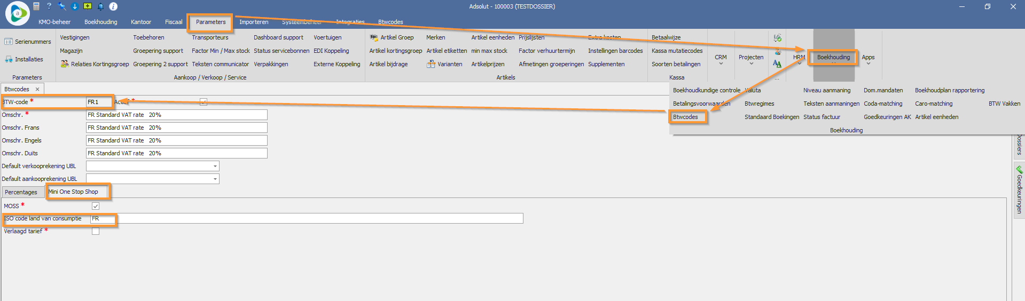Open the Goedkeuringen side panel
The image size is (1025, 301).
pyautogui.click(x=1019, y=190)
